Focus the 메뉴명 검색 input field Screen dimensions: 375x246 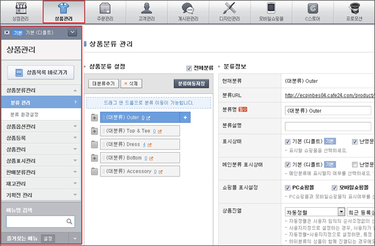(x=41, y=222)
